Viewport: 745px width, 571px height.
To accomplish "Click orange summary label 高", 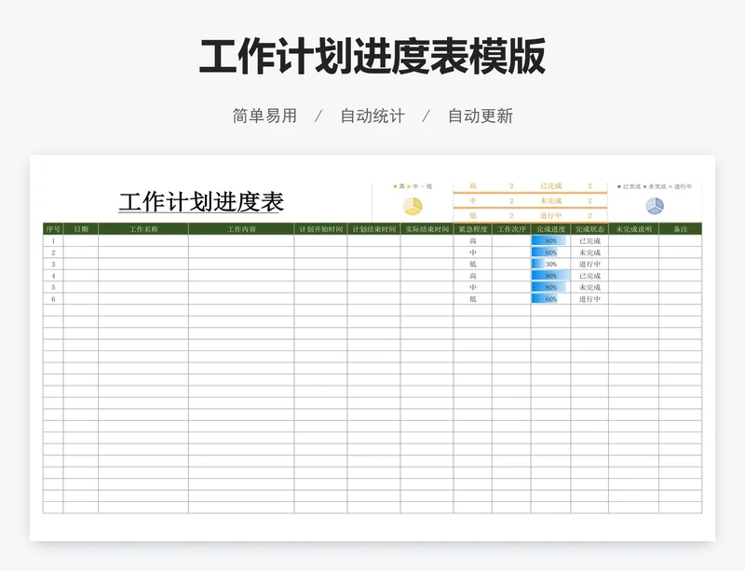I will (x=473, y=186).
